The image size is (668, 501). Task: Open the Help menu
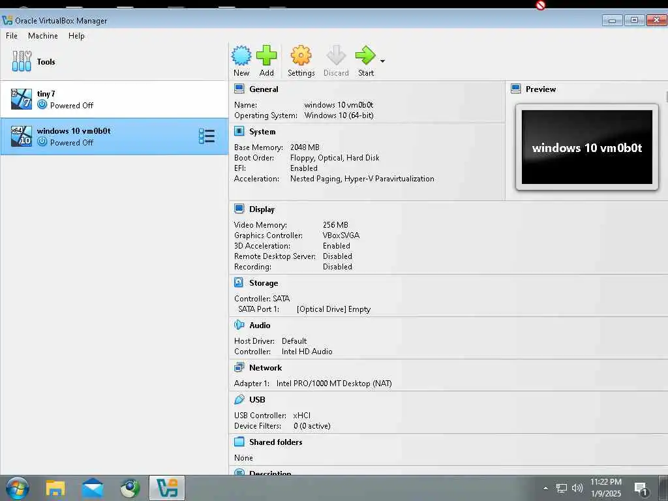[x=76, y=36]
